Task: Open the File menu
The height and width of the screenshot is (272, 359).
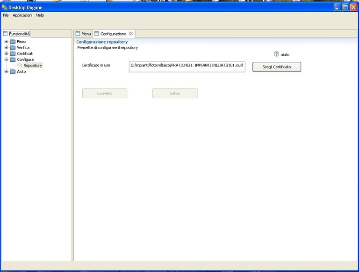Action: coord(6,15)
